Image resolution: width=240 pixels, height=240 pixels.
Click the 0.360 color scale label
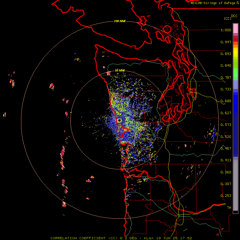click(226, 172)
